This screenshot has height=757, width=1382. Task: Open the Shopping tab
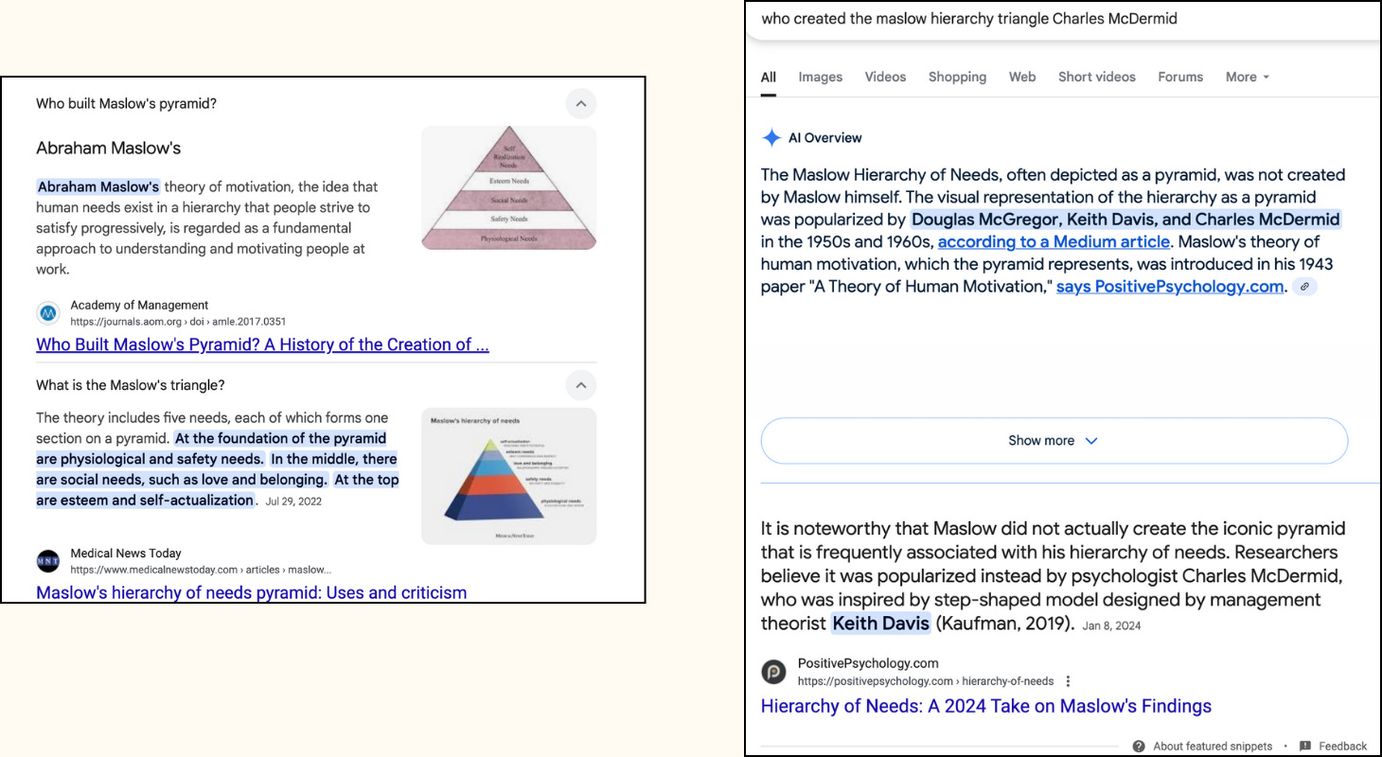(957, 77)
